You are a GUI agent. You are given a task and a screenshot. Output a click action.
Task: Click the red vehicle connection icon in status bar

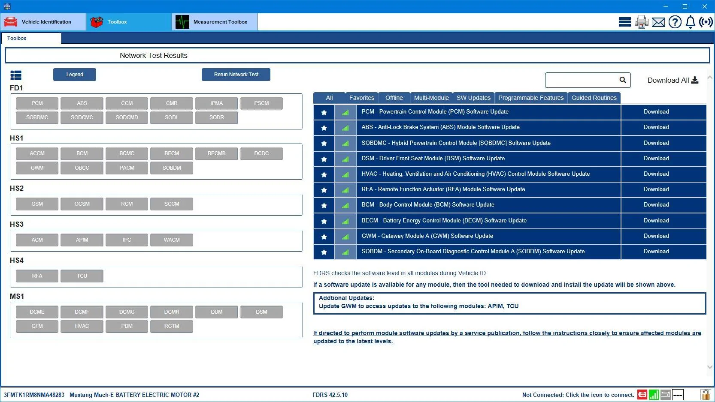tap(642, 395)
